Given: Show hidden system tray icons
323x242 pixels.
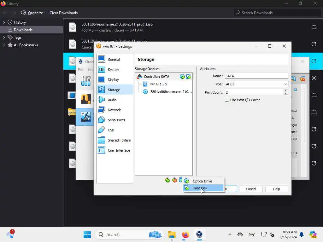Looking at the screenshot, I should pos(230,234).
